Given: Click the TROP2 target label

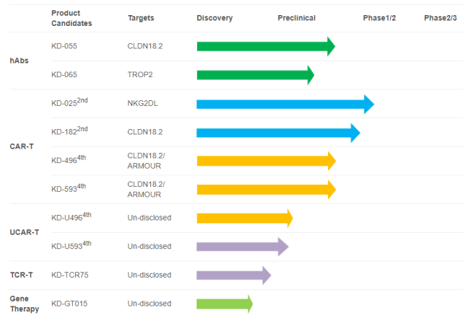Looking at the screenshot, I should coord(141,75).
